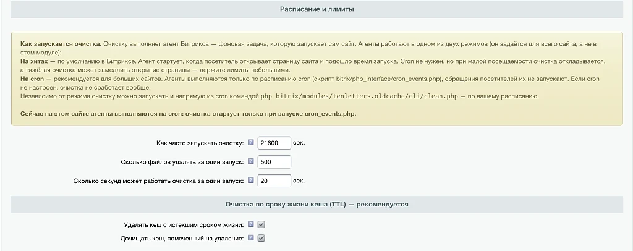Click the 'Расписание и лимиты' section header
This screenshot has height=251, width=633.
coord(317,9)
